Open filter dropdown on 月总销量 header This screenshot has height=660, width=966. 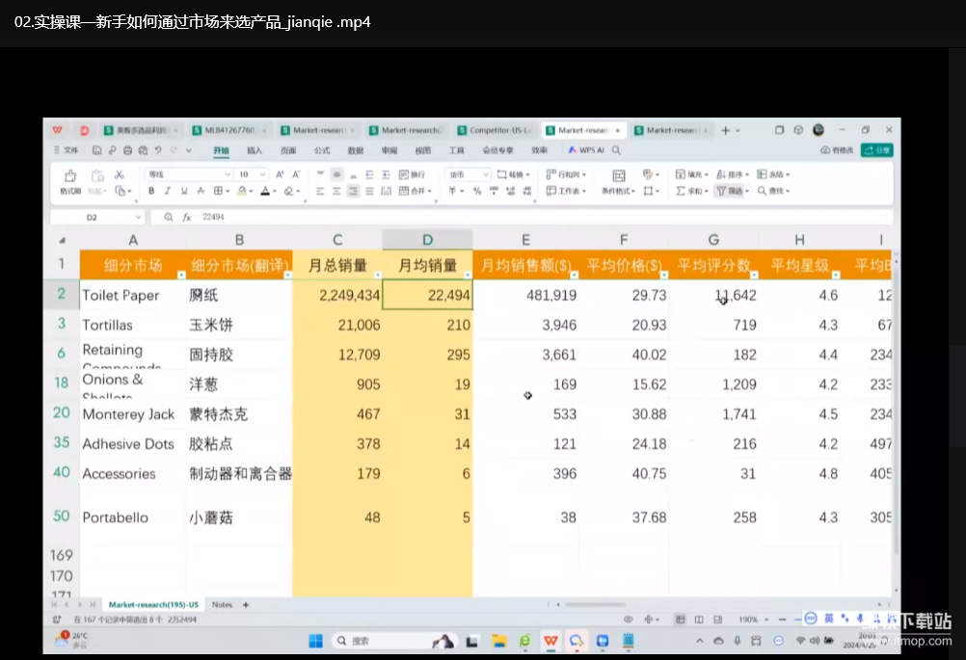(378, 275)
